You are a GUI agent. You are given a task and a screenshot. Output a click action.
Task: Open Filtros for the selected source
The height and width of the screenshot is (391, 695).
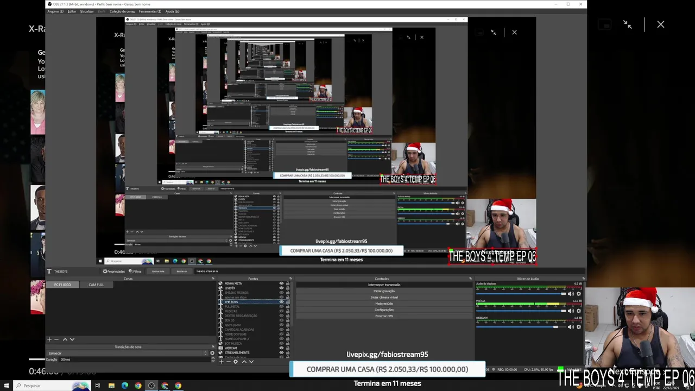click(x=135, y=272)
